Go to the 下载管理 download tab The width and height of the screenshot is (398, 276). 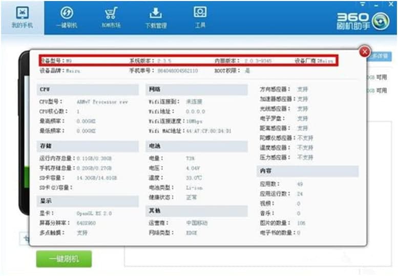(x=156, y=18)
